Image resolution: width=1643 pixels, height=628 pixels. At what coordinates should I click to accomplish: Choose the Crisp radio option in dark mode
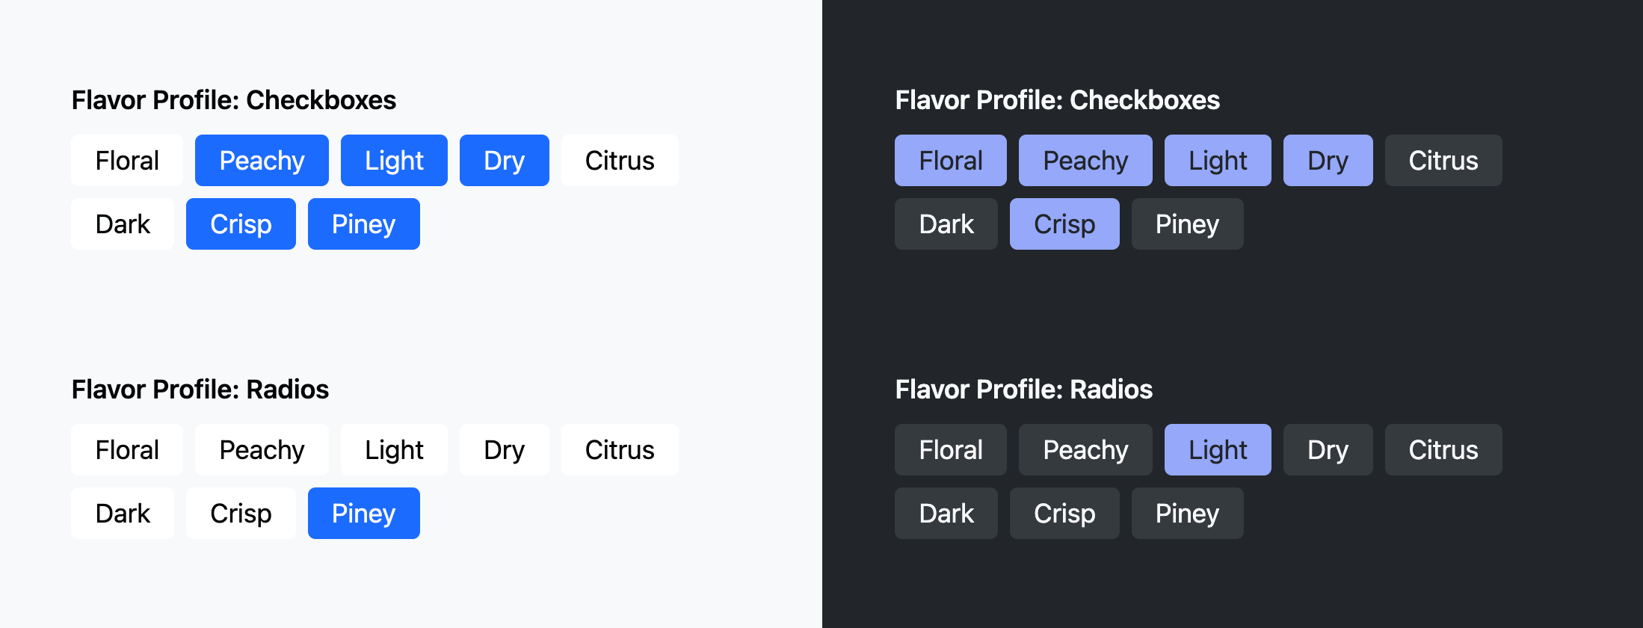(x=1064, y=513)
